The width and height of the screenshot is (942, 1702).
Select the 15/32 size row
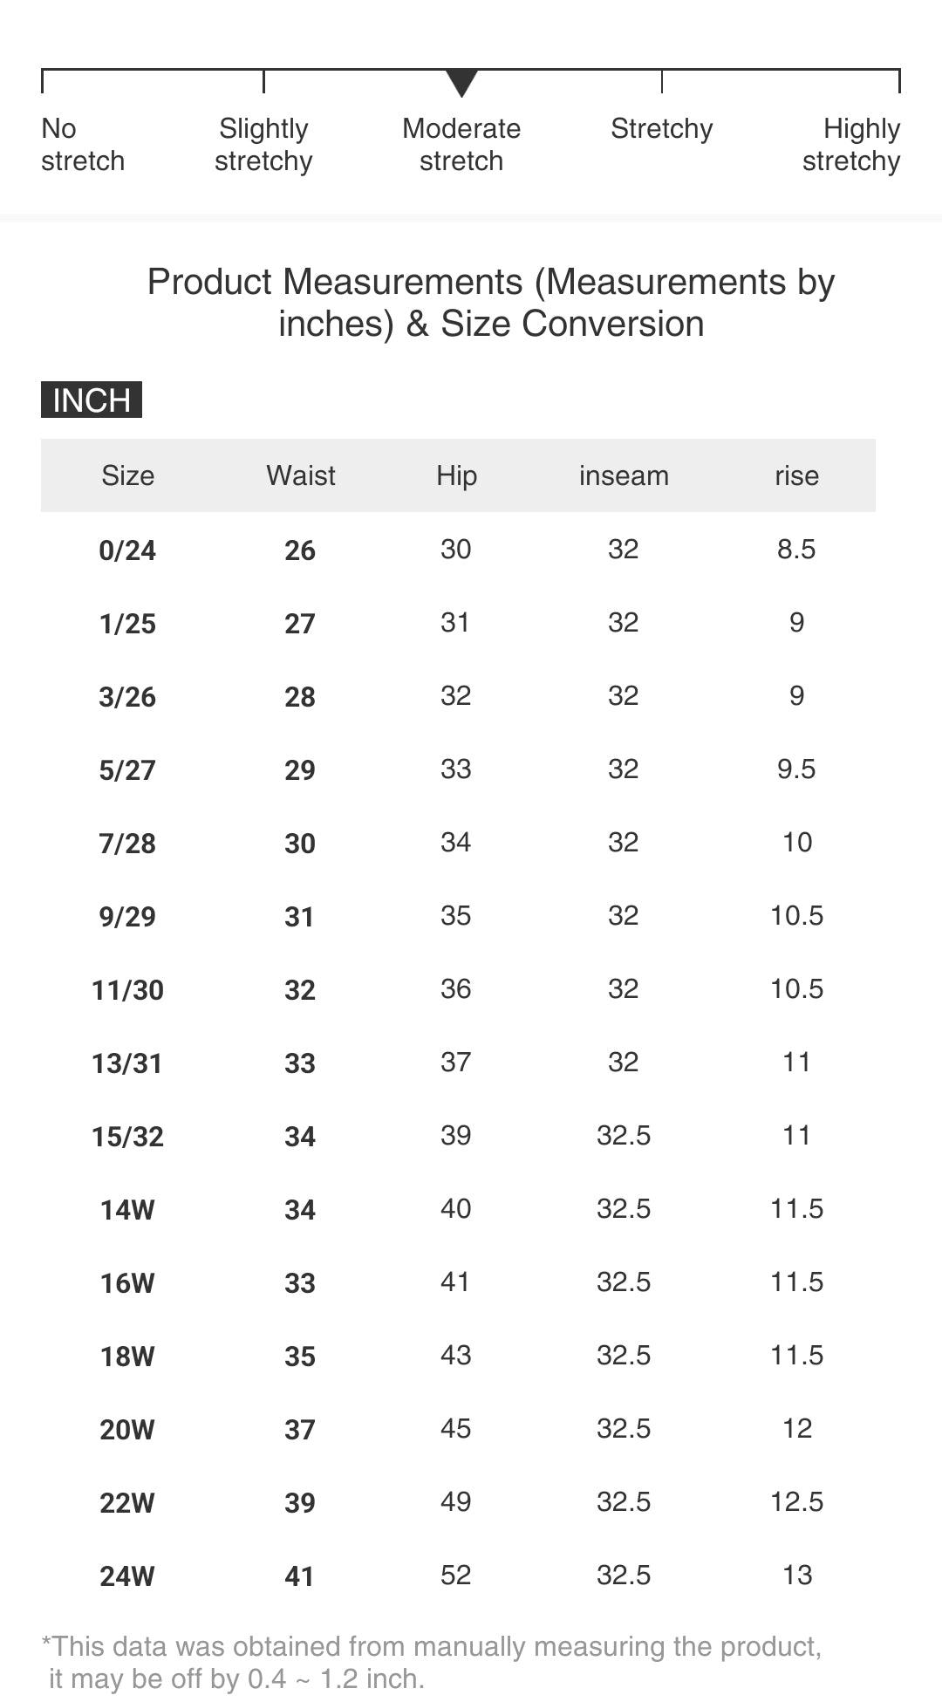[x=127, y=1137]
